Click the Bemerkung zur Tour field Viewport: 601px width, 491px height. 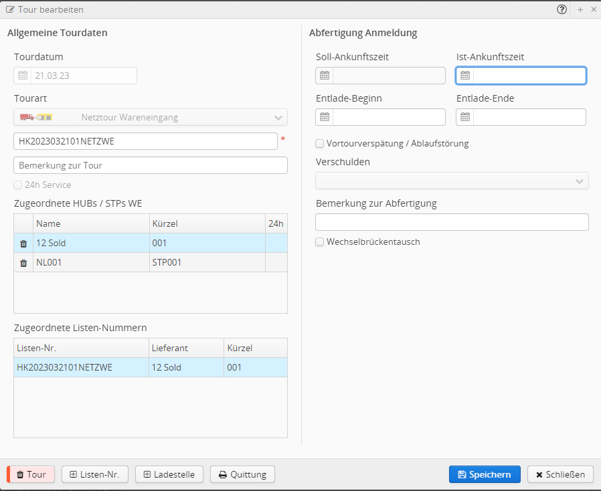coord(151,165)
